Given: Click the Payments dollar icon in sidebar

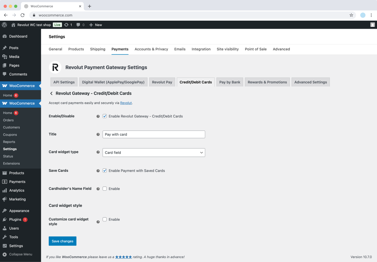Looking at the screenshot, I should (4, 182).
